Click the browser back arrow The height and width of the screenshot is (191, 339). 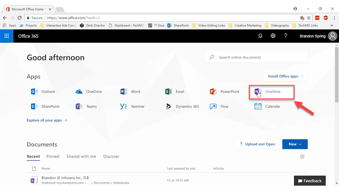point(5,18)
